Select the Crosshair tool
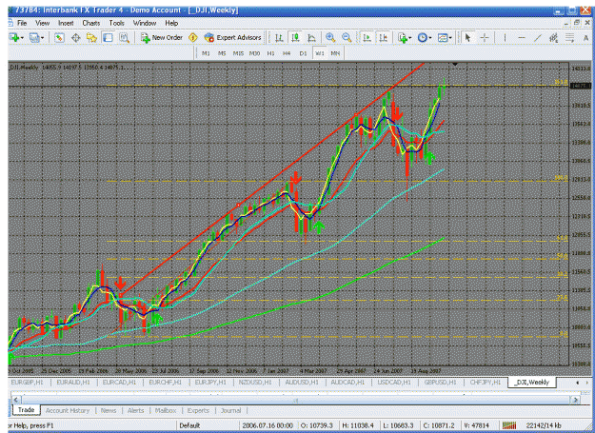Screen dimensions: 595x433 point(485,37)
